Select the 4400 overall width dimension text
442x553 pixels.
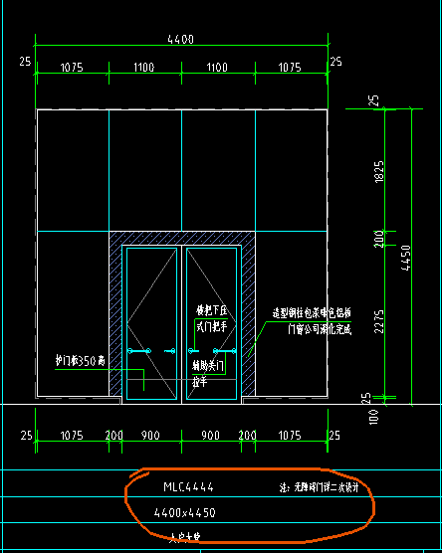(180, 39)
